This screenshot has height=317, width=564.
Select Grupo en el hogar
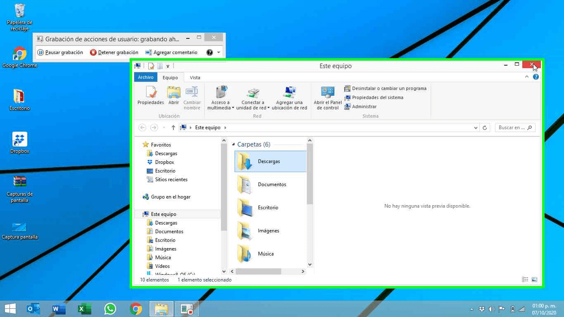pyautogui.click(x=171, y=197)
